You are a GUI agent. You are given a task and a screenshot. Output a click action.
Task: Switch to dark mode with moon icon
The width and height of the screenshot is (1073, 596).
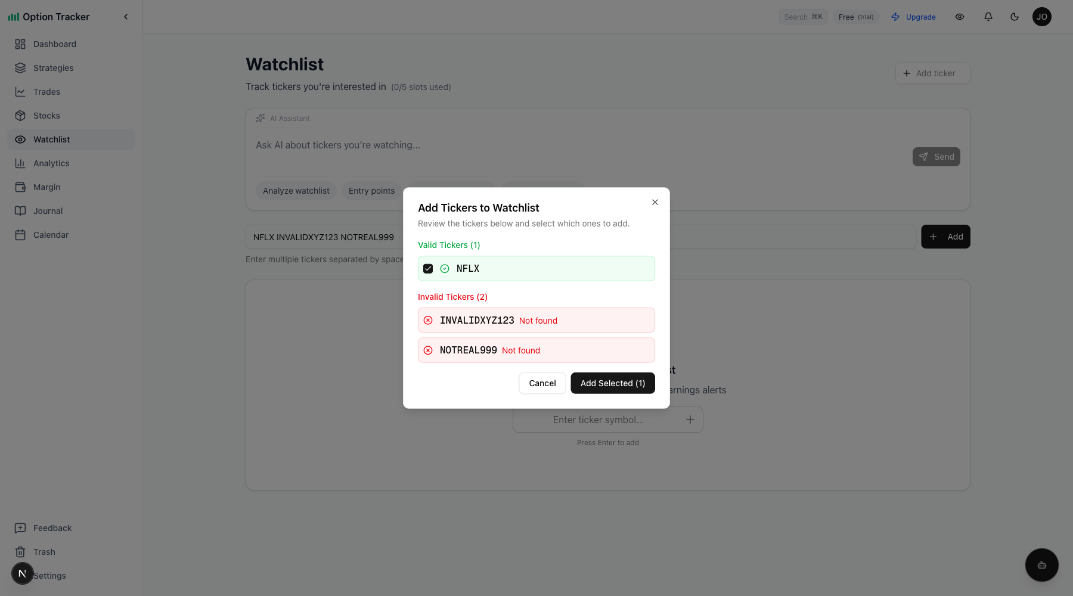[1015, 17]
